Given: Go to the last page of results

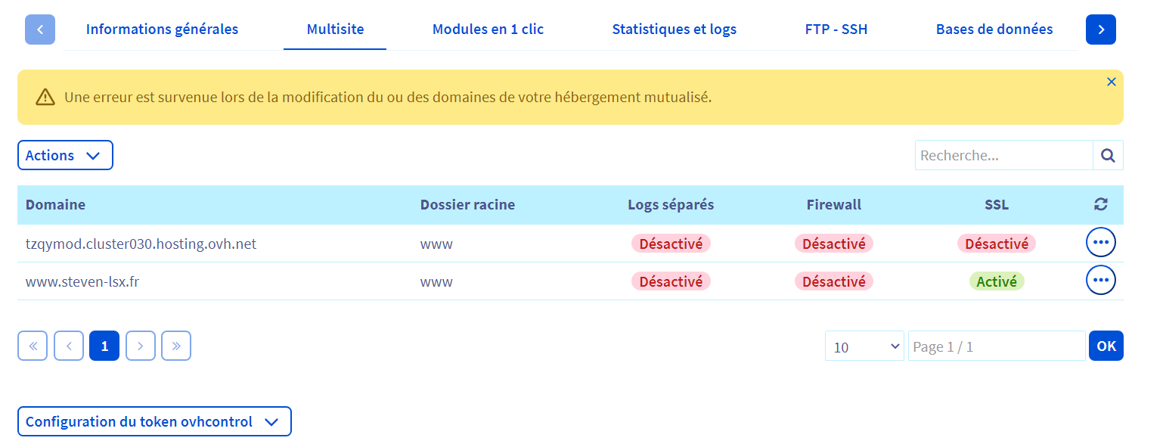Looking at the screenshot, I should point(176,346).
